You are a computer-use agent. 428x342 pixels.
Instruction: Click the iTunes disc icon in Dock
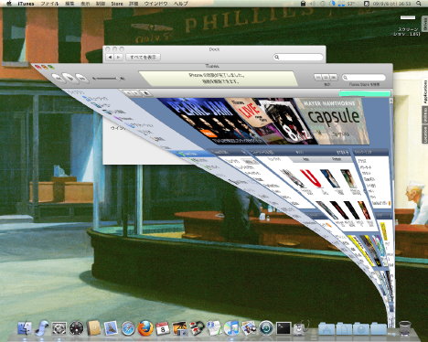231,328
